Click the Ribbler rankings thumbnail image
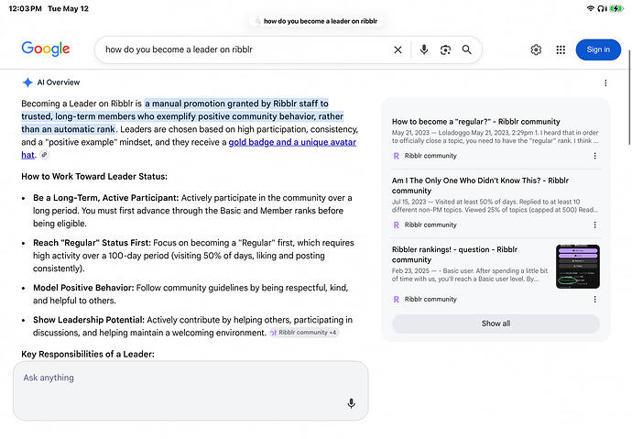 point(578,267)
